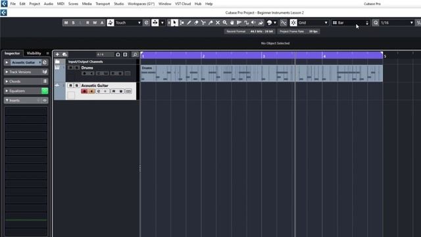Click bar 2 on the ruler

tap(203, 56)
